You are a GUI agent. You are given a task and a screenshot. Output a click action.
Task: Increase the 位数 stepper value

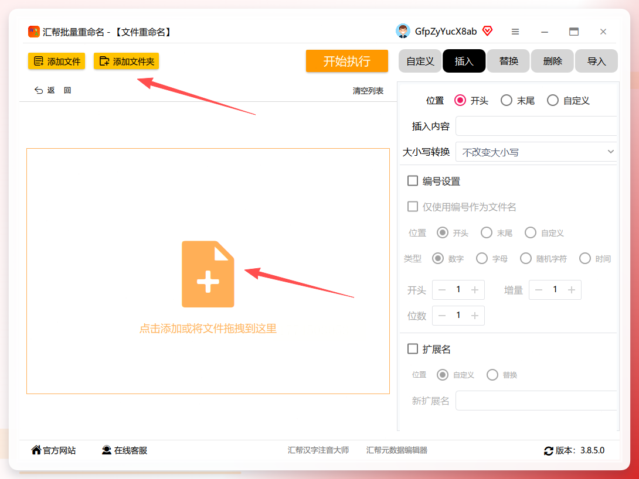(475, 316)
